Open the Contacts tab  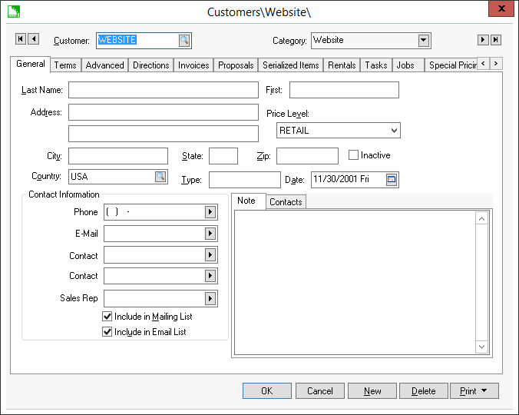point(286,201)
